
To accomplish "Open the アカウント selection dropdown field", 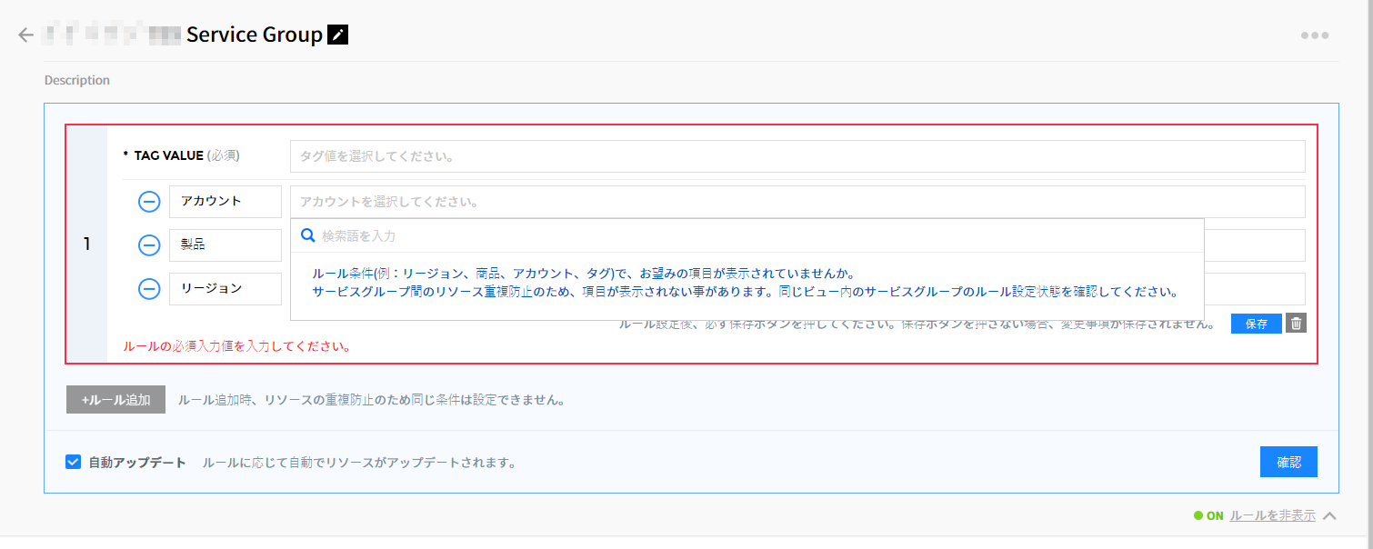I will coord(797,202).
